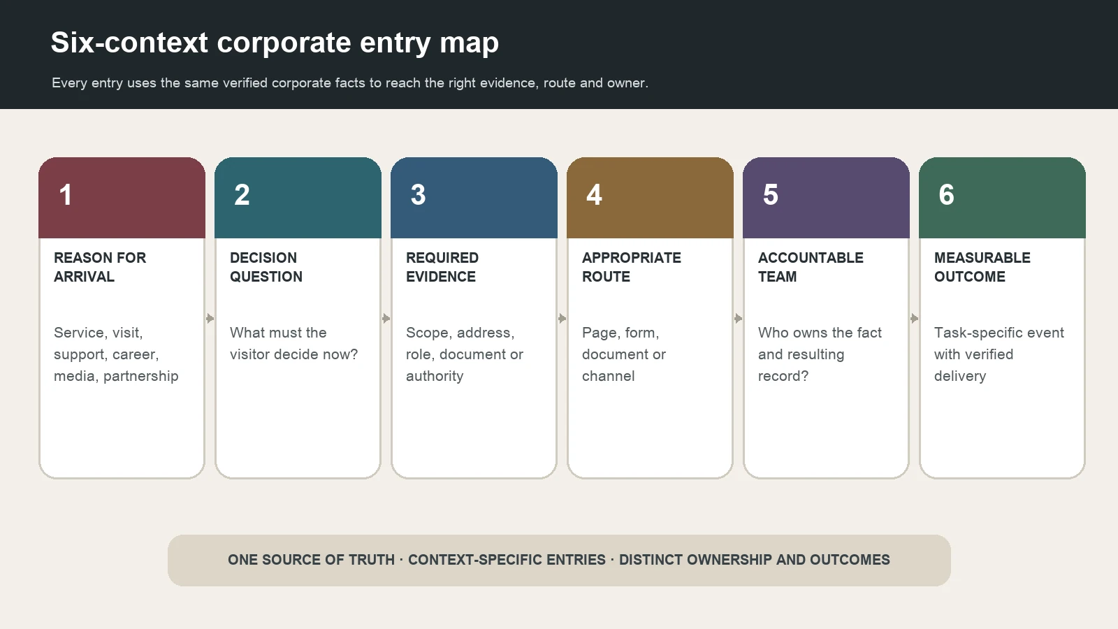Viewport: 1118px width, 629px height.
Task: Click the number 2 card header
Action: tap(298, 198)
